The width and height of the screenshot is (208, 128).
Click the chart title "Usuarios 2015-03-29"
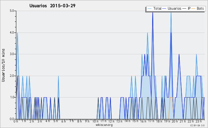(52, 6)
